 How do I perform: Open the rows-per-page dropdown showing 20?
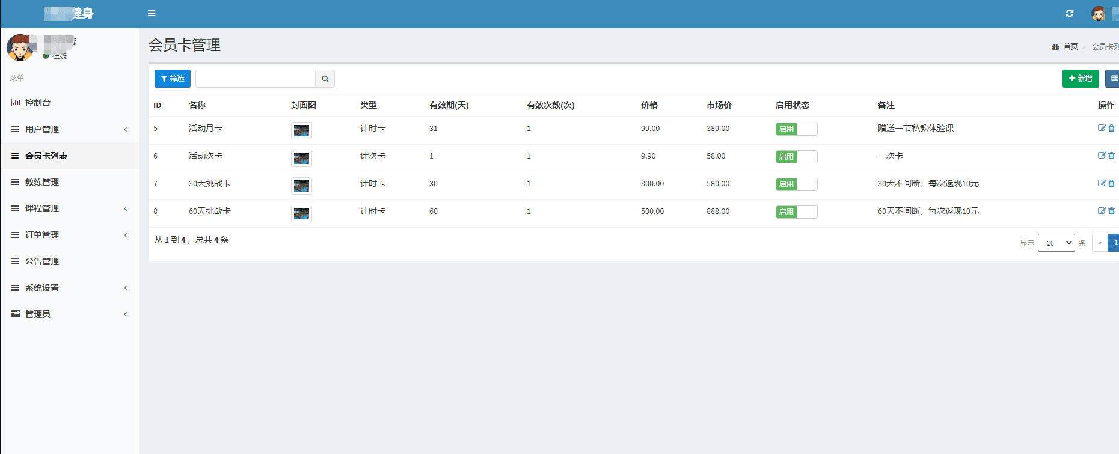click(x=1056, y=243)
